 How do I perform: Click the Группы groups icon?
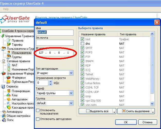pos(9,57)
